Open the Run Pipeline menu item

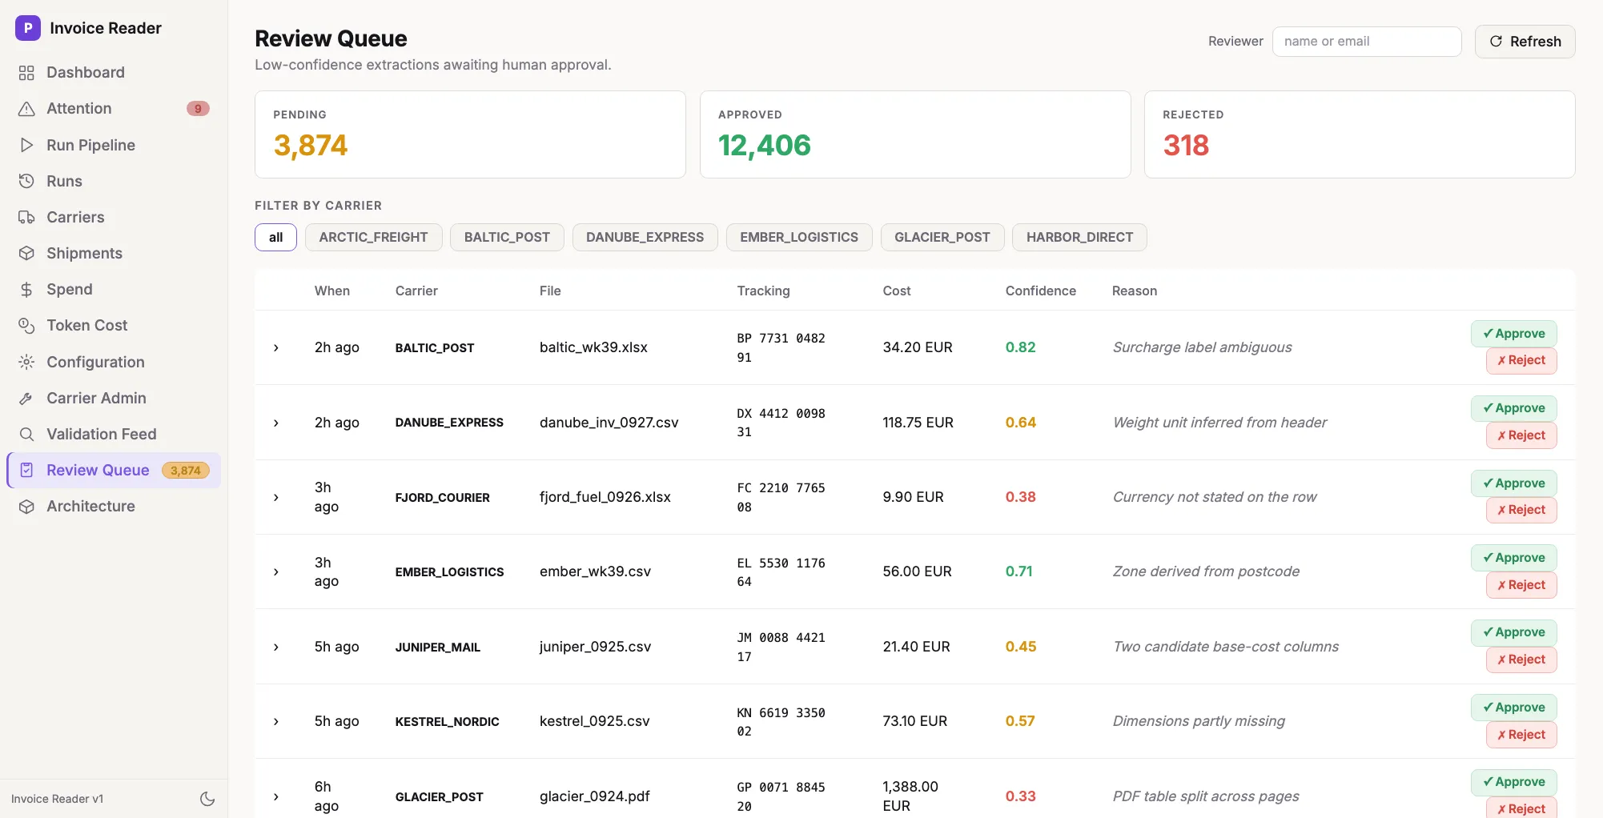114,145
